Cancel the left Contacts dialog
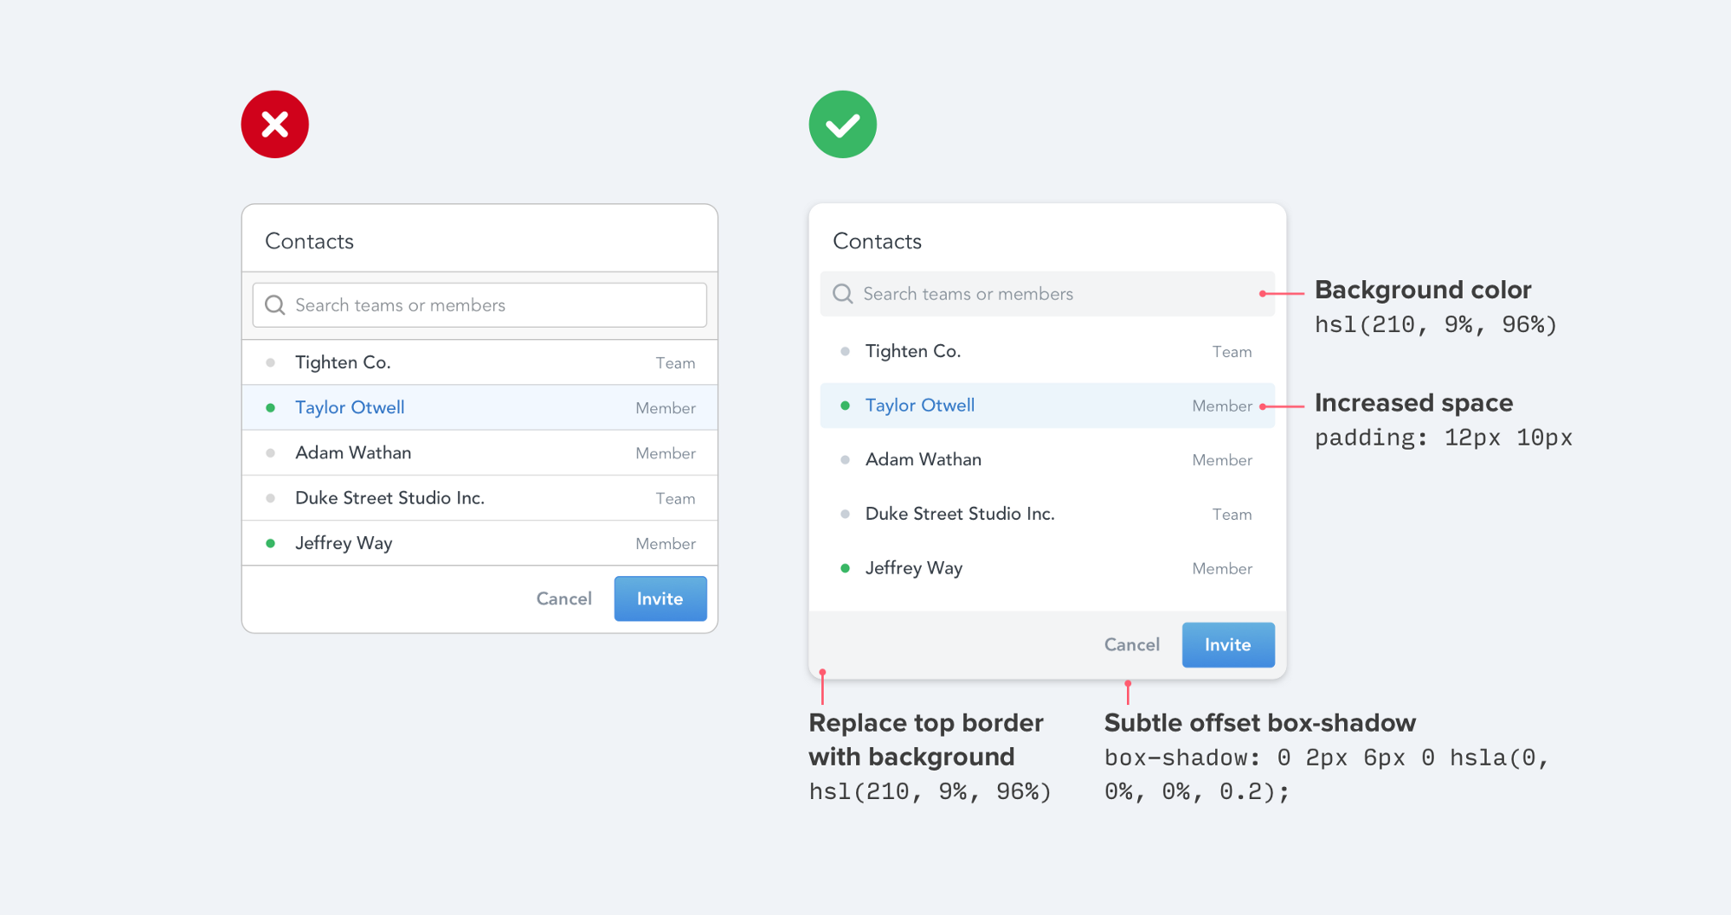1731x915 pixels. pos(563,598)
